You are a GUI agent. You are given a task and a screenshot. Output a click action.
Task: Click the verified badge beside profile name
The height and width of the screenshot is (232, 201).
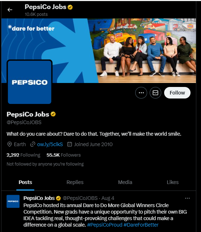tap(53, 114)
